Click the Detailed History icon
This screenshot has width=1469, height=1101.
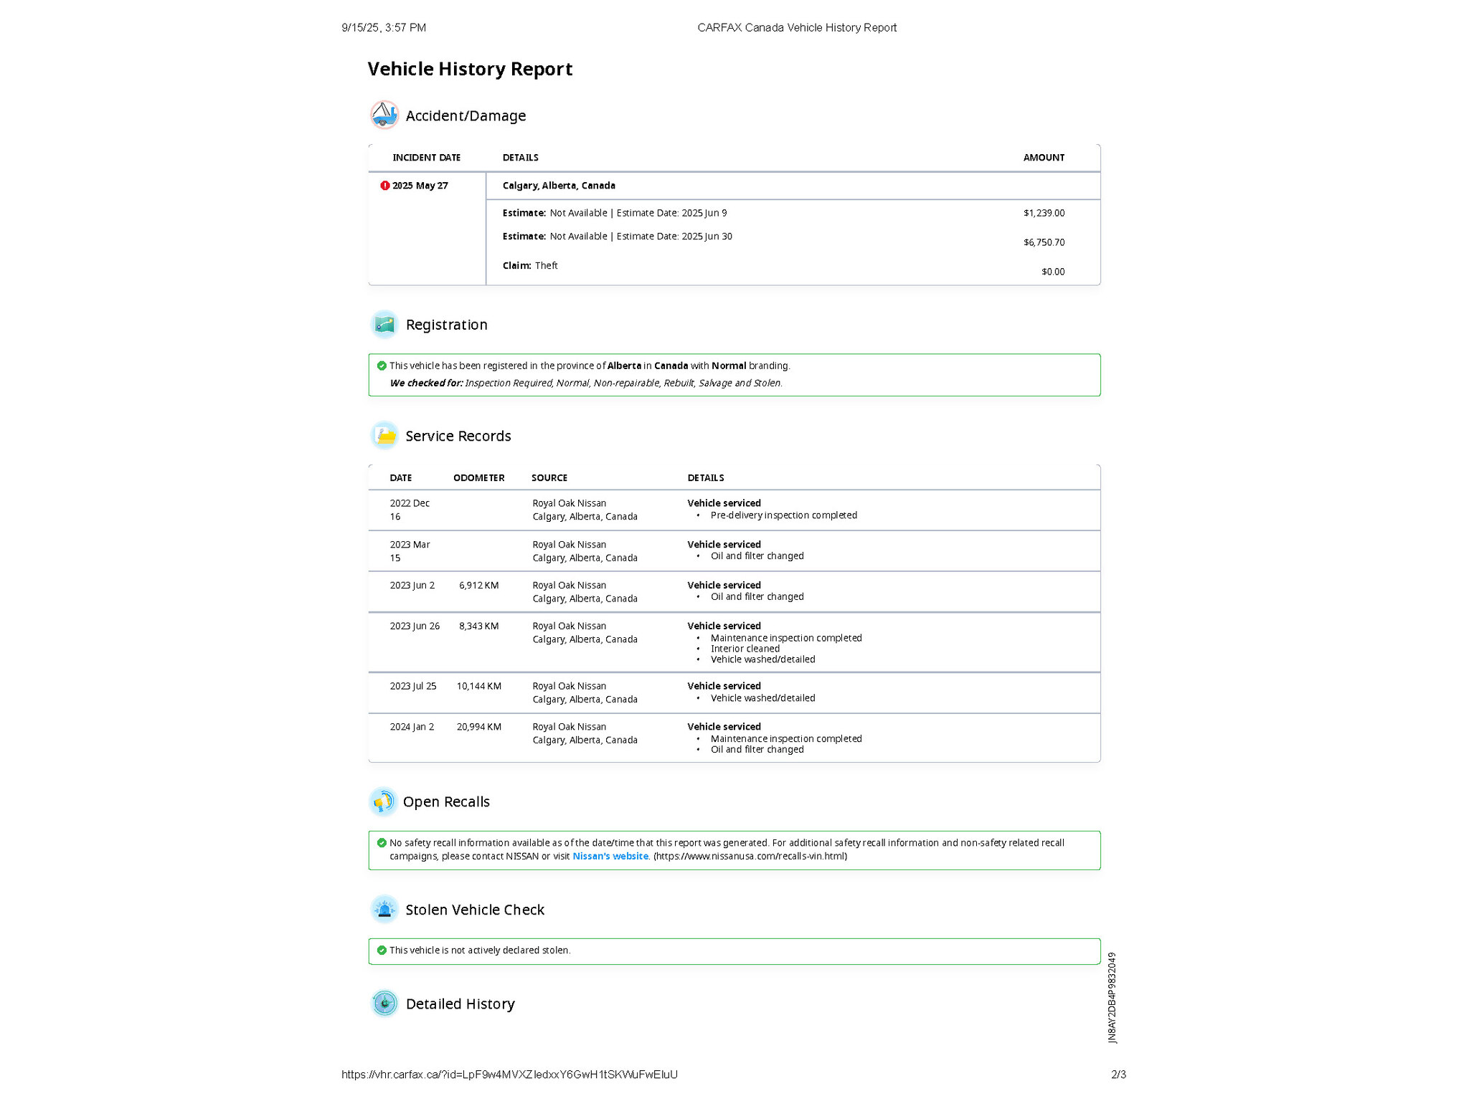point(384,1004)
